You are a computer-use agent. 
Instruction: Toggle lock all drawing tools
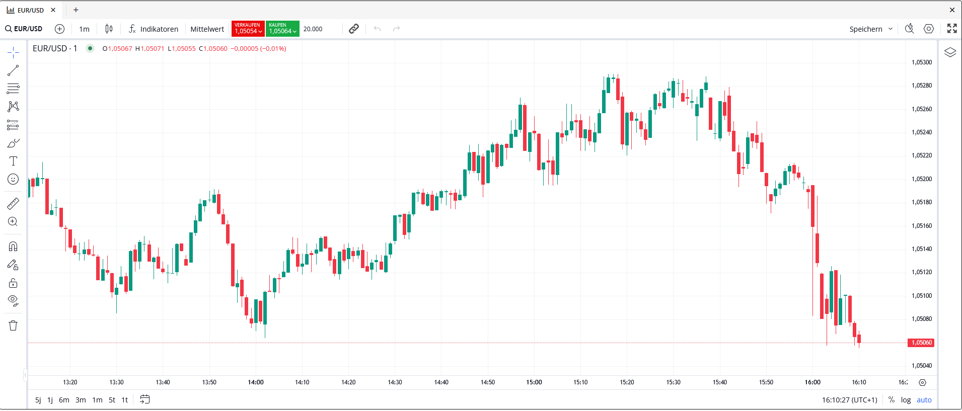(13, 283)
